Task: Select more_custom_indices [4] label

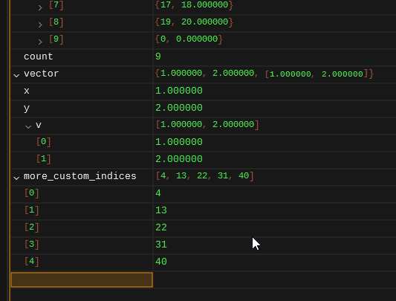Action: tap(32, 262)
